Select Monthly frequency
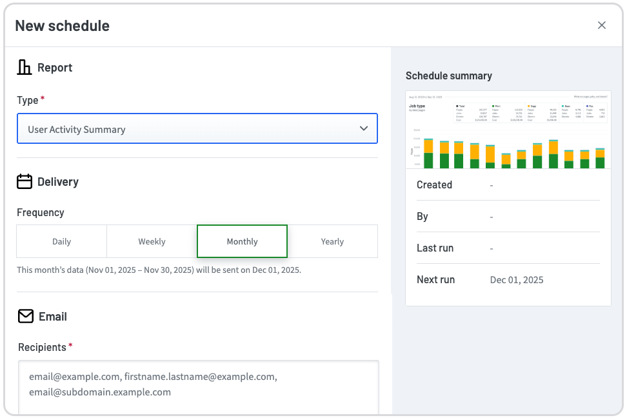Viewport: 627px width, 418px height. click(x=242, y=241)
